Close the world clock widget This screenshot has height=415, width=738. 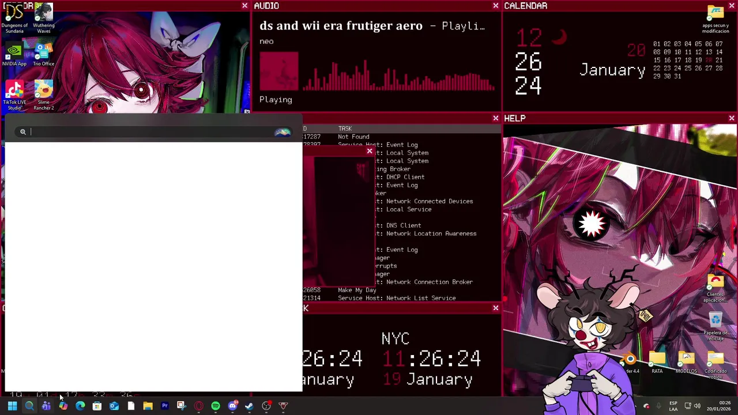click(495, 308)
